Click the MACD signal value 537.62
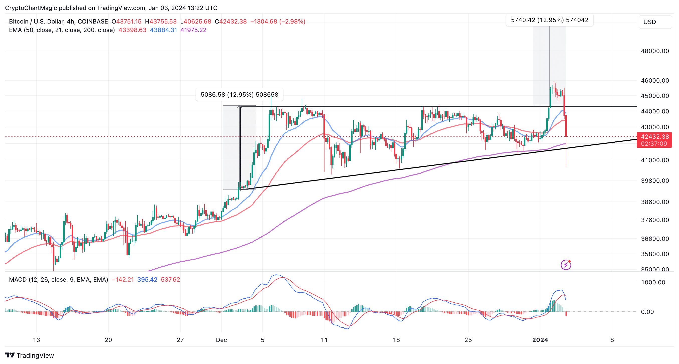The width and height of the screenshot is (679, 364). click(x=171, y=279)
